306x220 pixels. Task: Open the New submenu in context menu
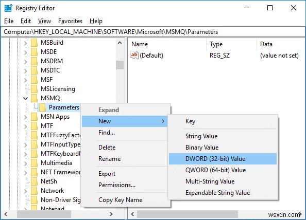125,121
